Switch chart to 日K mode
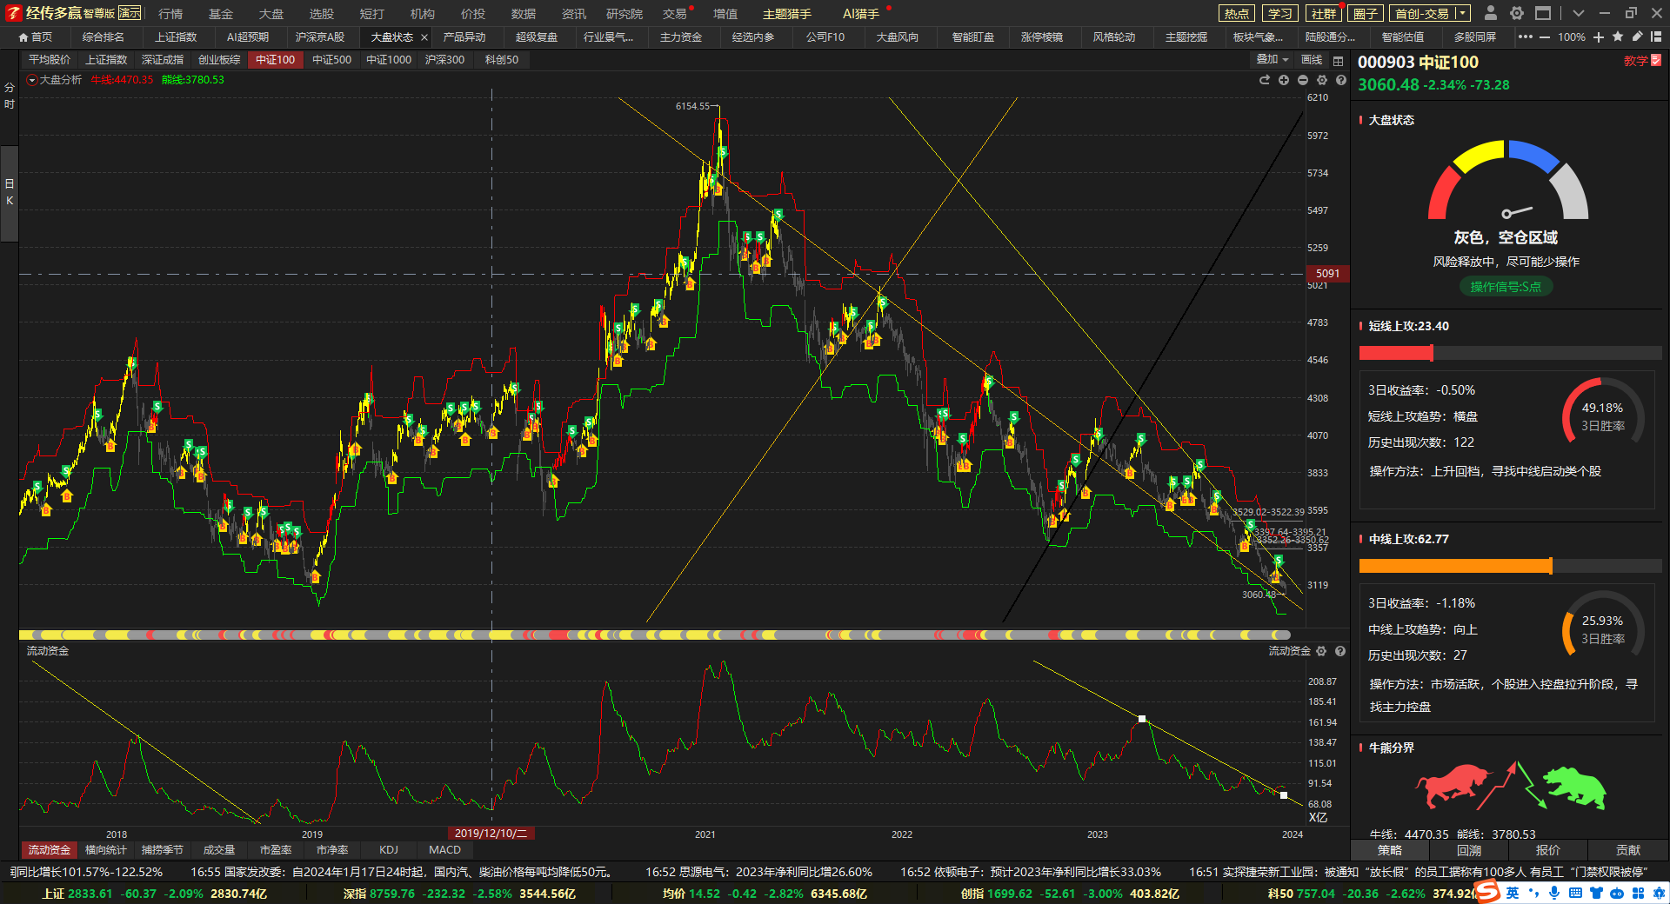The height and width of the screenshot is (904, 1670). click(10, 192)
